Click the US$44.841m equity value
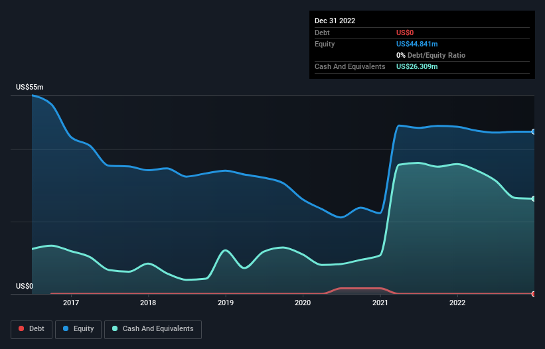 (417, 44)
